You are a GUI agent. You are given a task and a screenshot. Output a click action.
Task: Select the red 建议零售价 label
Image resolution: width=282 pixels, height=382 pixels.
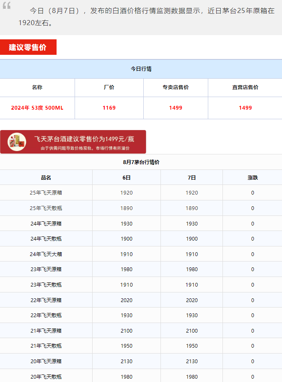pos(28,47)
